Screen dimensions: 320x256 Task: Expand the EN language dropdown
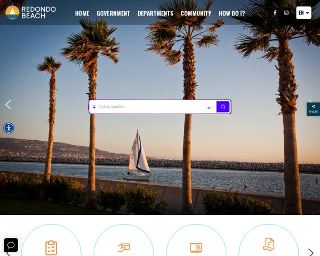303,13
